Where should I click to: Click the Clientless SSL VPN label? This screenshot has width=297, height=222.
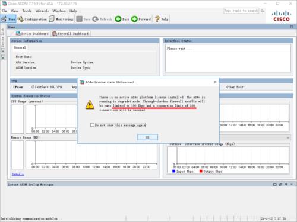(46, 87)
